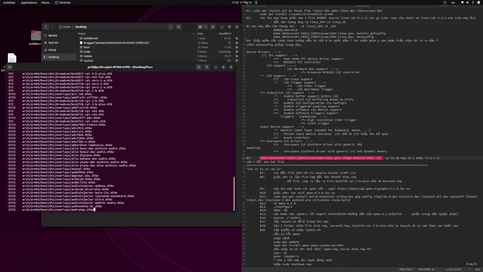Go back in the Files window
The width and height of the screenshot is (483, 272).
click(x=46, y=27)
